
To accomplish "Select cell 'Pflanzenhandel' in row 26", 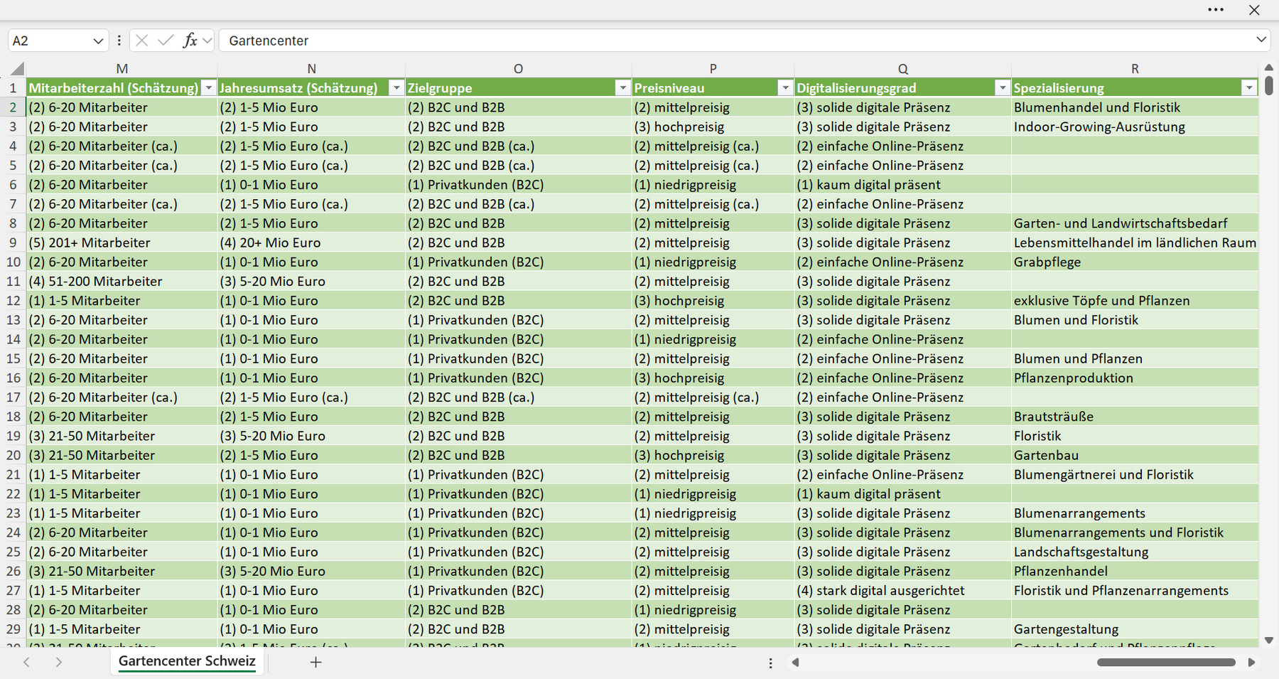I will point(1135,571).
